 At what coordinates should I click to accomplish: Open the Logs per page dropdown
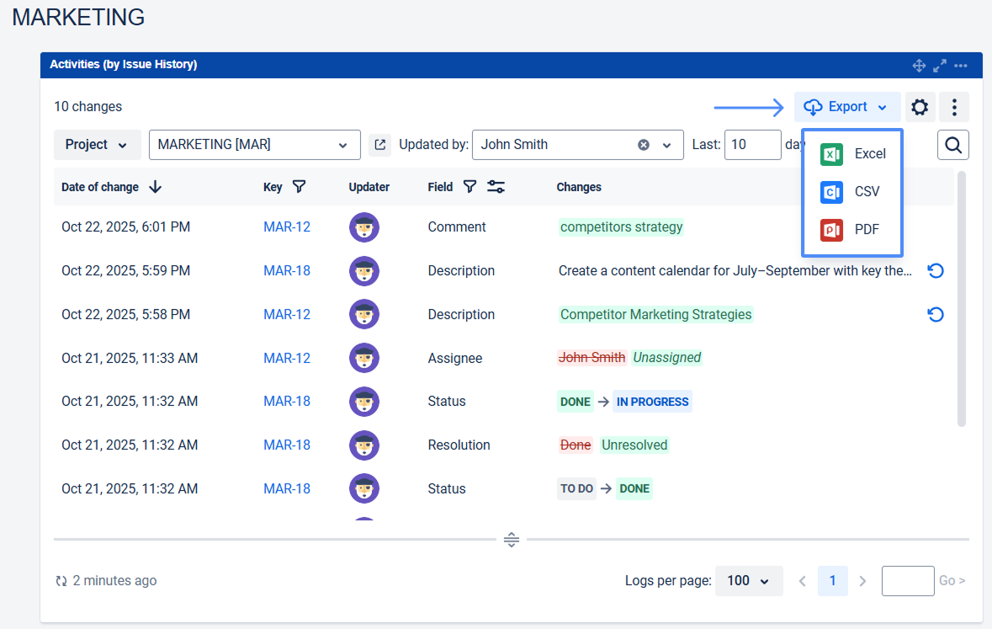[748, 580]
